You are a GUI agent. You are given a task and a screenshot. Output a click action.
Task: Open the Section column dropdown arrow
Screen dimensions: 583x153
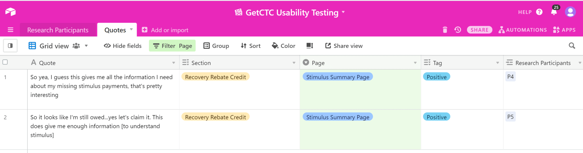click(x=294, y=63)
